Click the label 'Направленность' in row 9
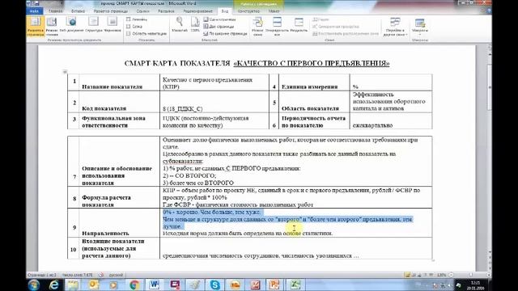The width and height of the screenshot is (518, 291). coord(105,234)
